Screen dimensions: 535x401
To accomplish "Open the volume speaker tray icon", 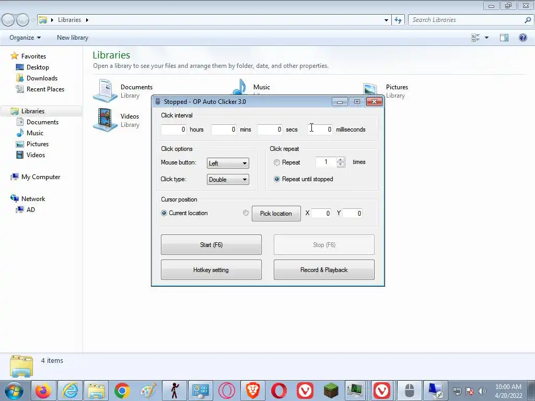I will tap(482, 391).
